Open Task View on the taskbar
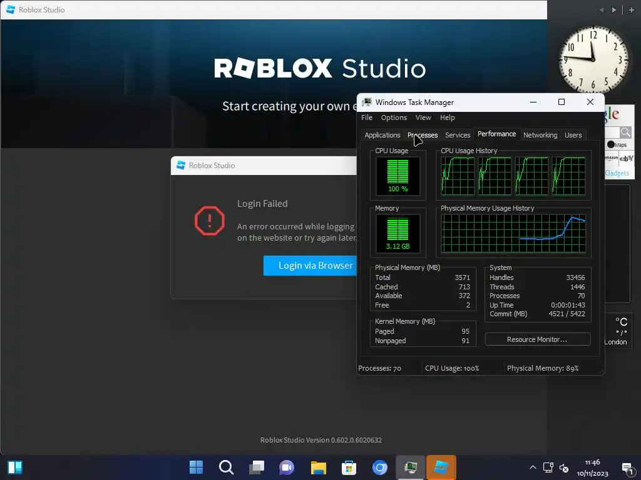Viewport: 641px width, 480px height. 257,467
